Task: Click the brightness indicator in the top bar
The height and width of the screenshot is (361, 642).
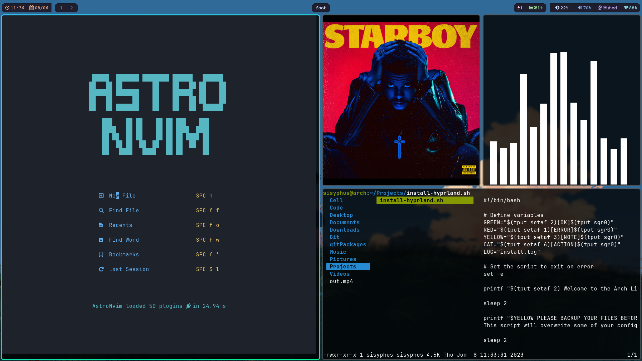Action: tap(562, 8)
